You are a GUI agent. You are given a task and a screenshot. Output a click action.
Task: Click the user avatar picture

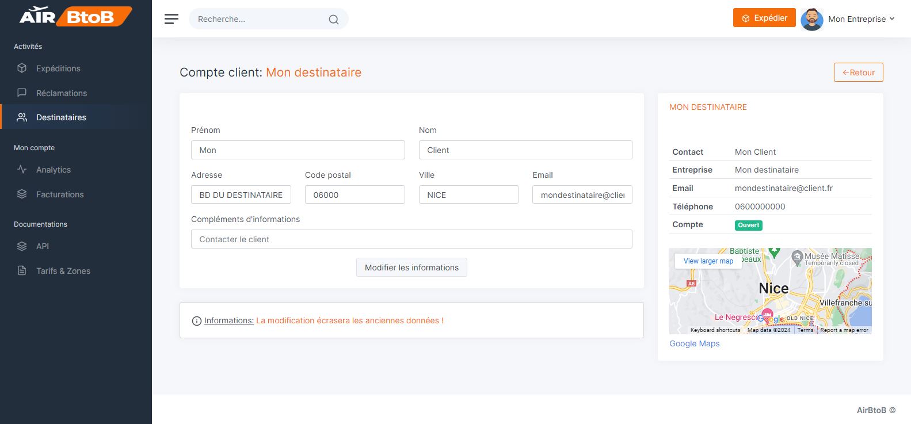tap(811, 19)
